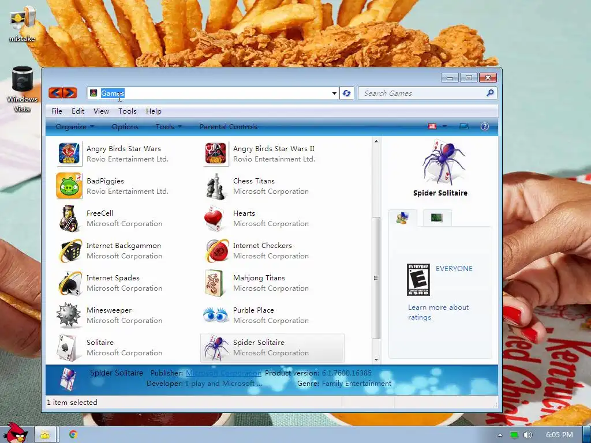
Task: Open the Windows Vista recycle bin icon
Action: pos(23,89)
